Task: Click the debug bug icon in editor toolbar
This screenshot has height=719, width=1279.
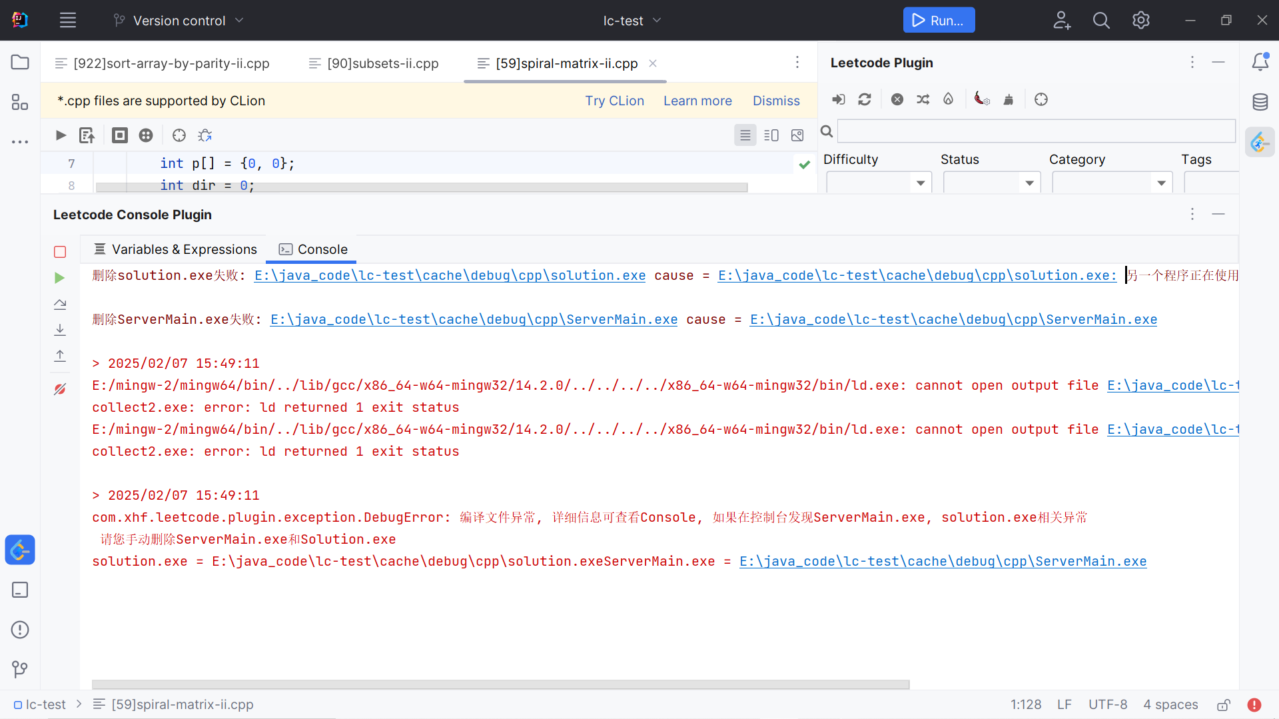Action: (205, 135)
